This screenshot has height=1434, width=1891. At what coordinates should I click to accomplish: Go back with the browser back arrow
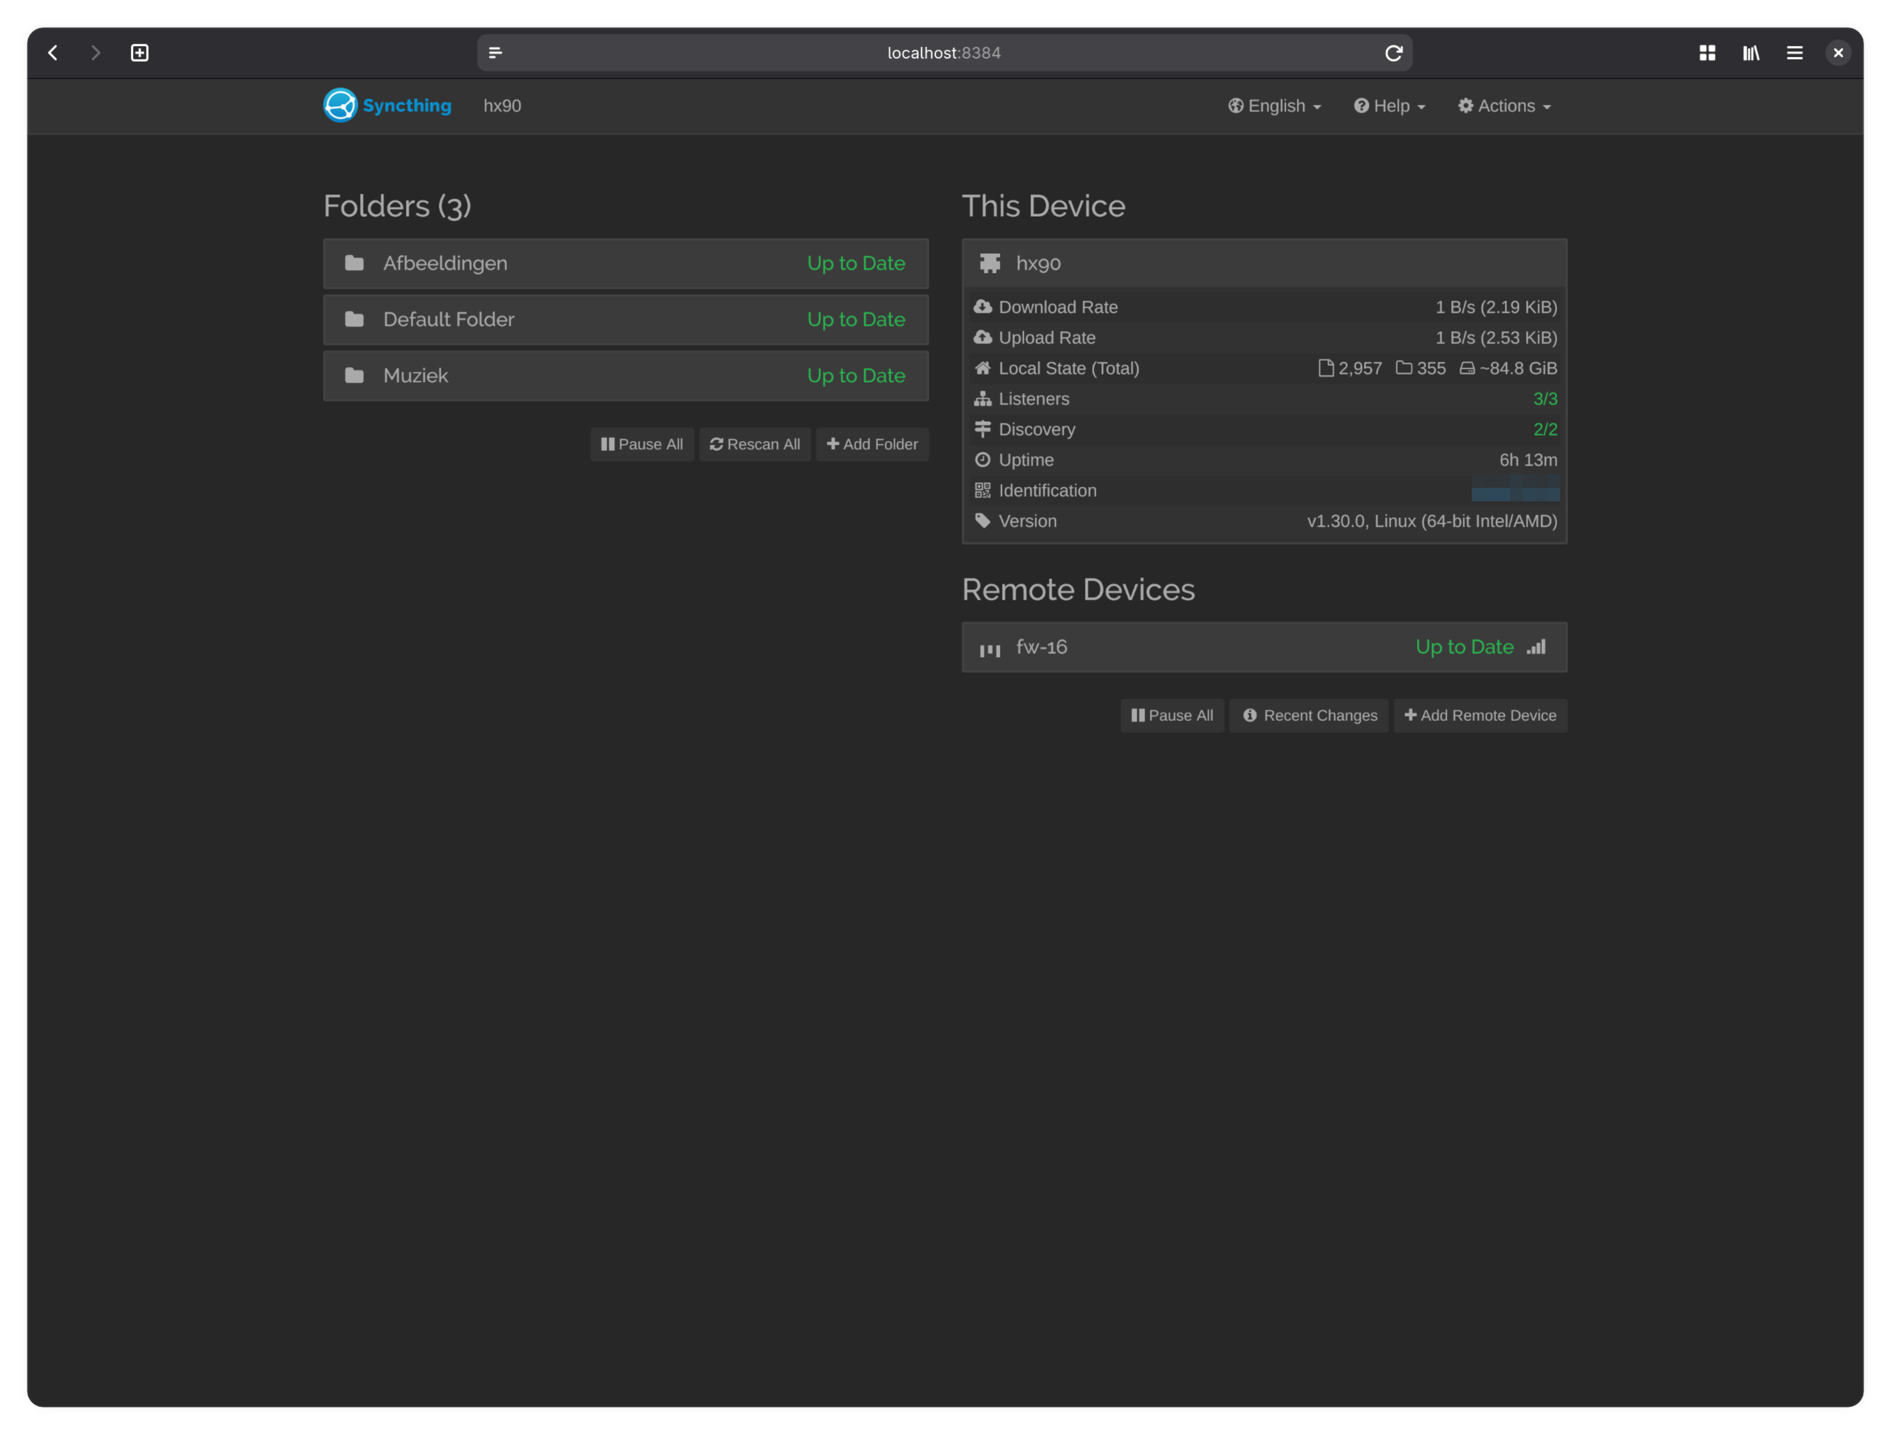point(53,53)
